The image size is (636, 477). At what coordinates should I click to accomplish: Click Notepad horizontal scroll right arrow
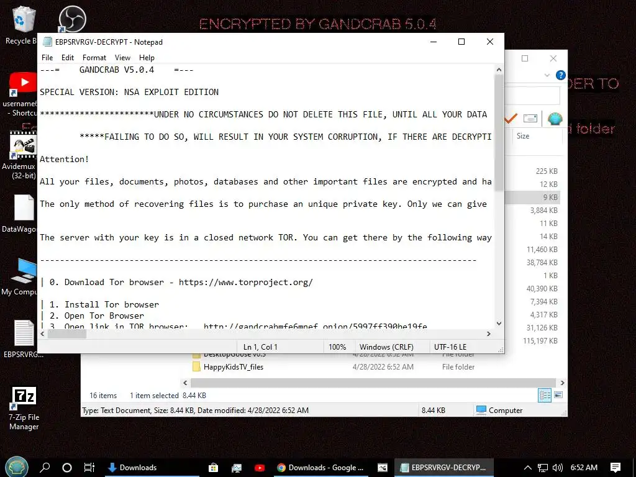coord(489,334)
